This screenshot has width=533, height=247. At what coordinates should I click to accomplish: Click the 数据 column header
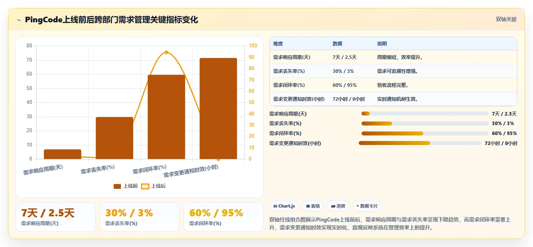pos(338,44)
